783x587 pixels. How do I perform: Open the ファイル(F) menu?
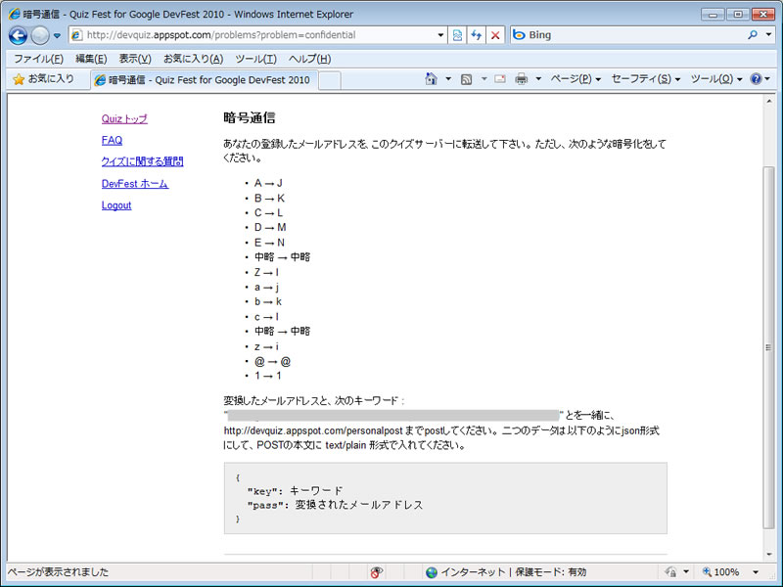(x=38, y=59)
